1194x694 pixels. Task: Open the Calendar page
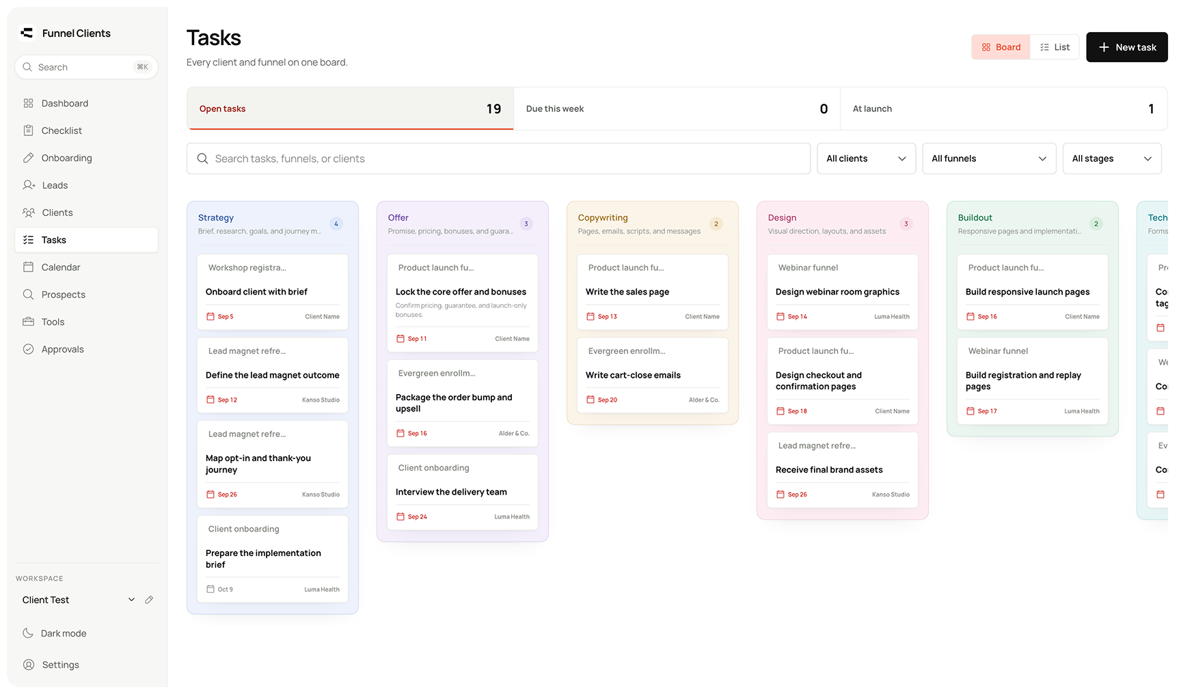tap(86, 267)
